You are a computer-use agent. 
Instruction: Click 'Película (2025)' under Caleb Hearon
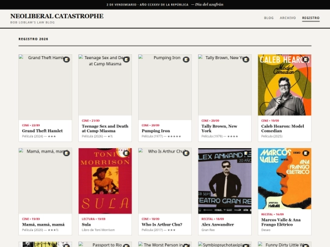click(x=272, y=137)
